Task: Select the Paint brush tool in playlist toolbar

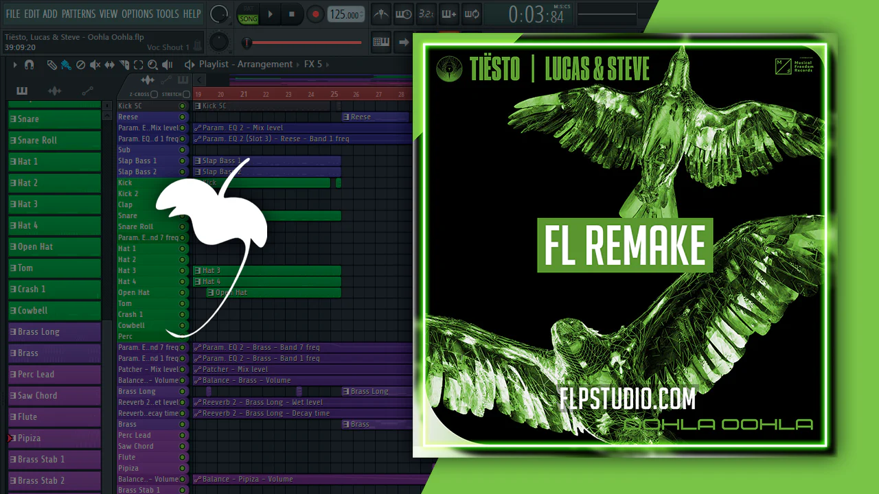Action: tap(66, 64)
